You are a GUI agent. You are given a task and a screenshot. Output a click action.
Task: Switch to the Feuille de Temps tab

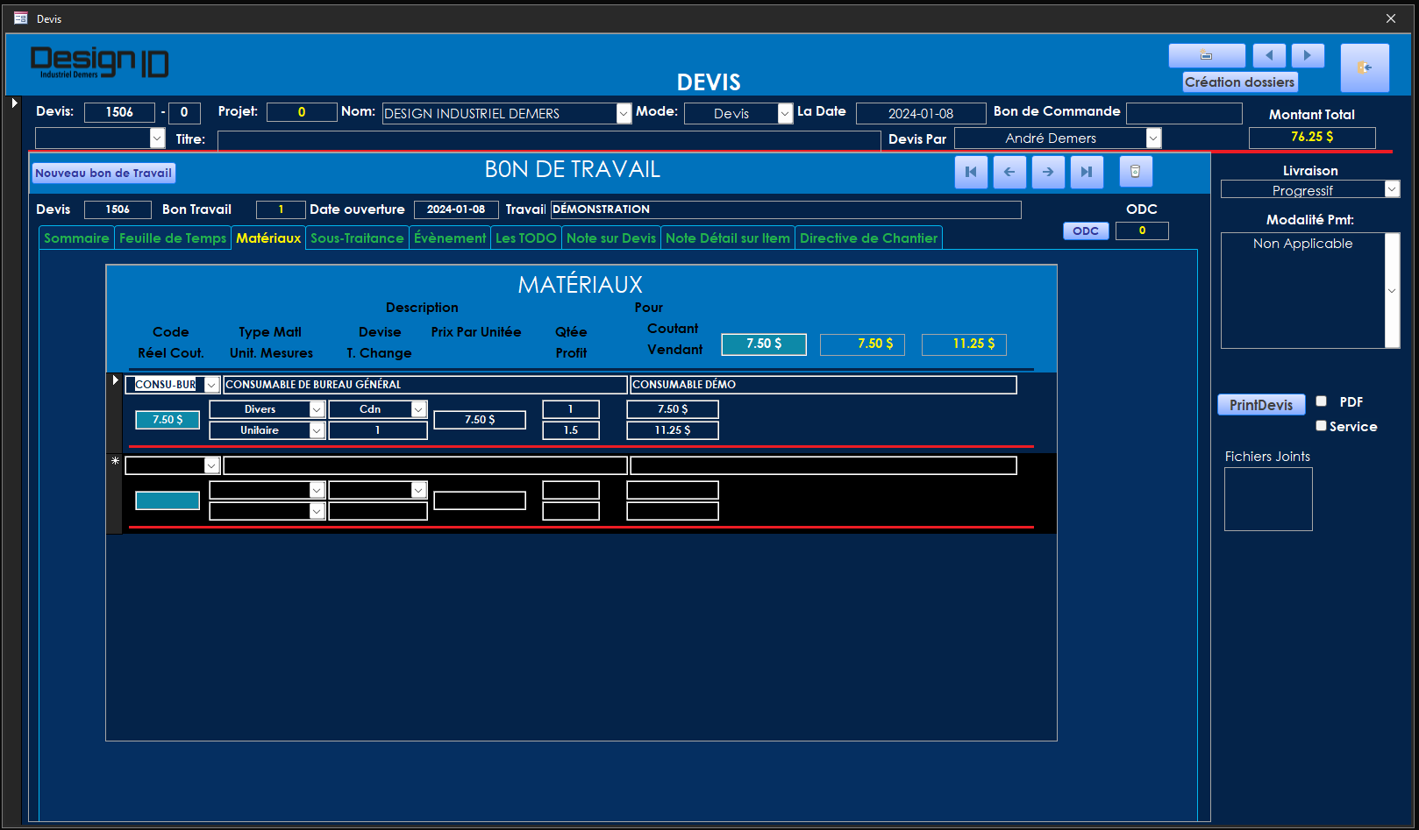(173, 238)
